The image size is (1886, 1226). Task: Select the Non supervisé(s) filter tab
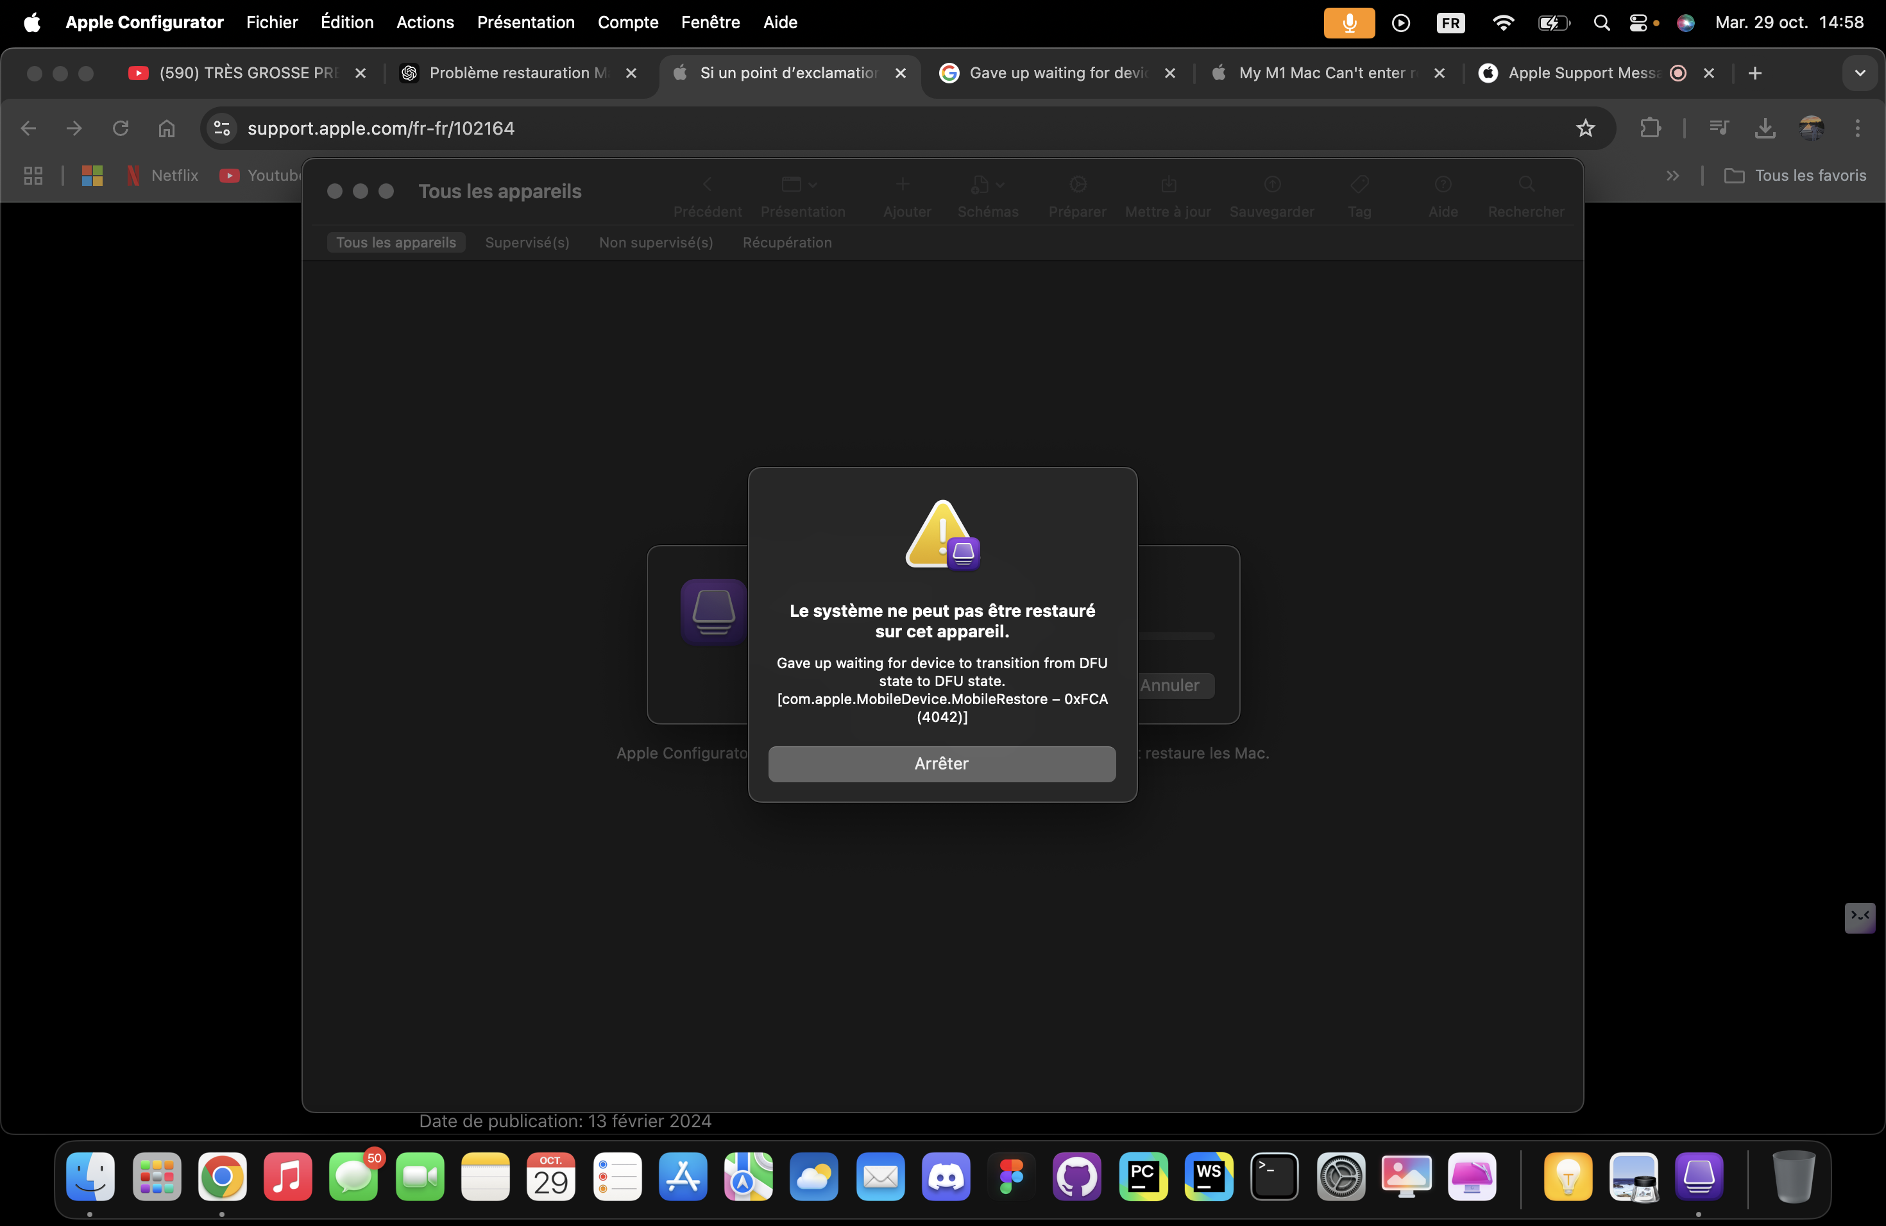(x=656, y=242)
